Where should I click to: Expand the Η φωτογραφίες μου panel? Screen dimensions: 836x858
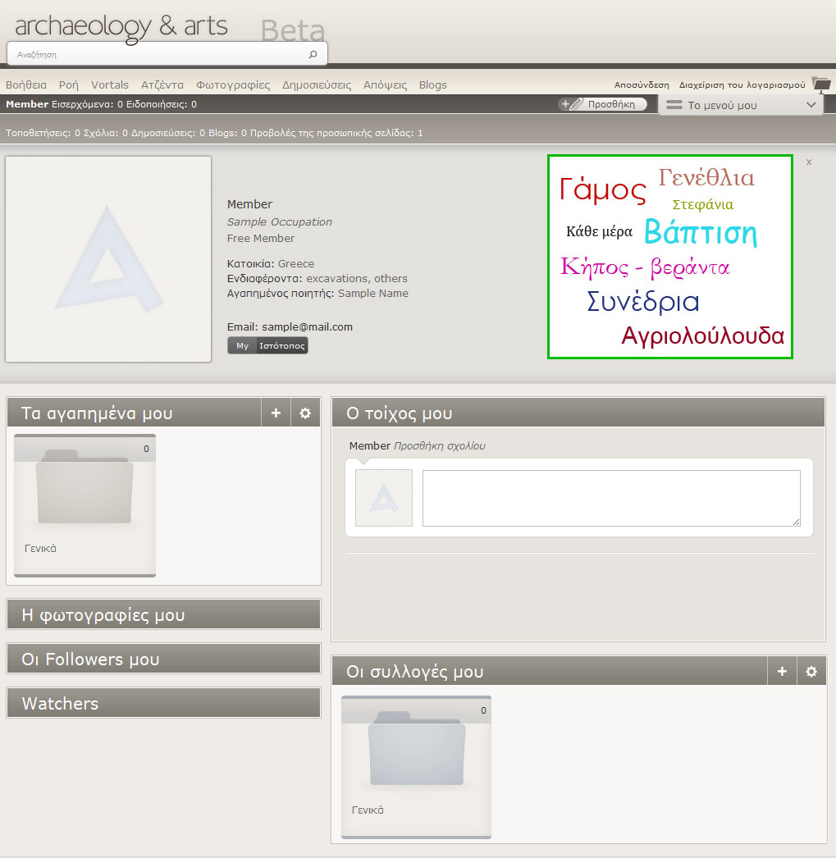pyautogui.click(x=163, y=615)
